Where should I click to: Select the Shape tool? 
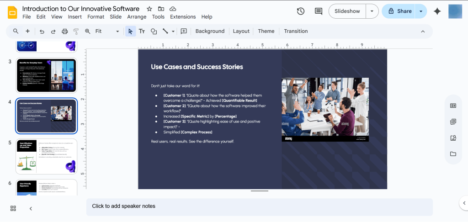pyautogui.click(x=154, y=31)
